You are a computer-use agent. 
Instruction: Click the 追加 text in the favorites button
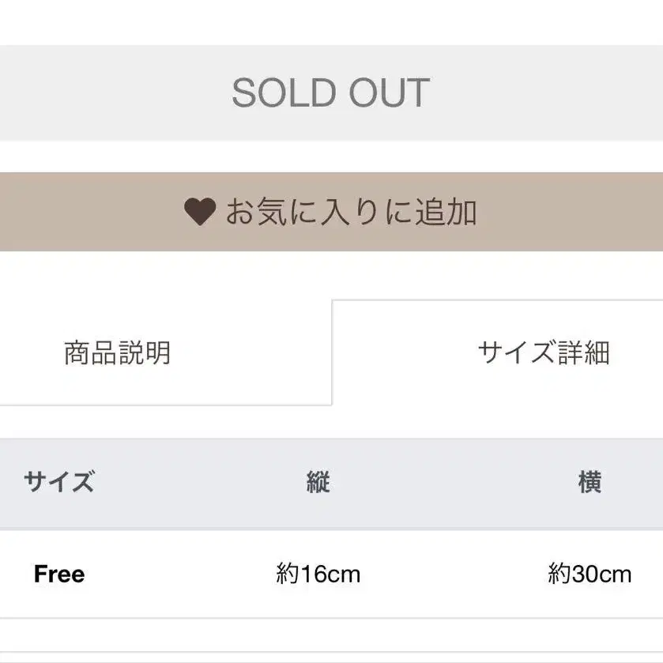tap(446, 212)
